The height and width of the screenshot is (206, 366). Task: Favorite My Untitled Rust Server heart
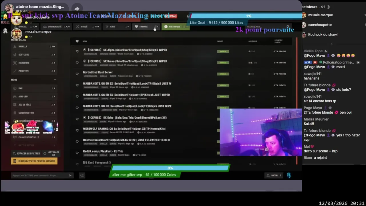click(77, 74)
